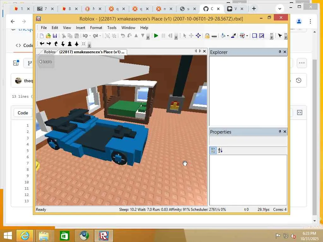Select the arrow pointer tool
The height and width of the screenshot is (242, 323).
click(185, 36)
